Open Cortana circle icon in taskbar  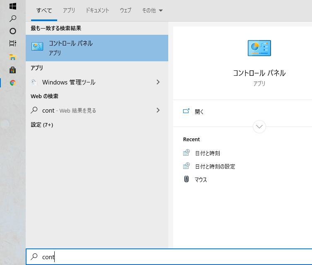(x=13, y=31)
